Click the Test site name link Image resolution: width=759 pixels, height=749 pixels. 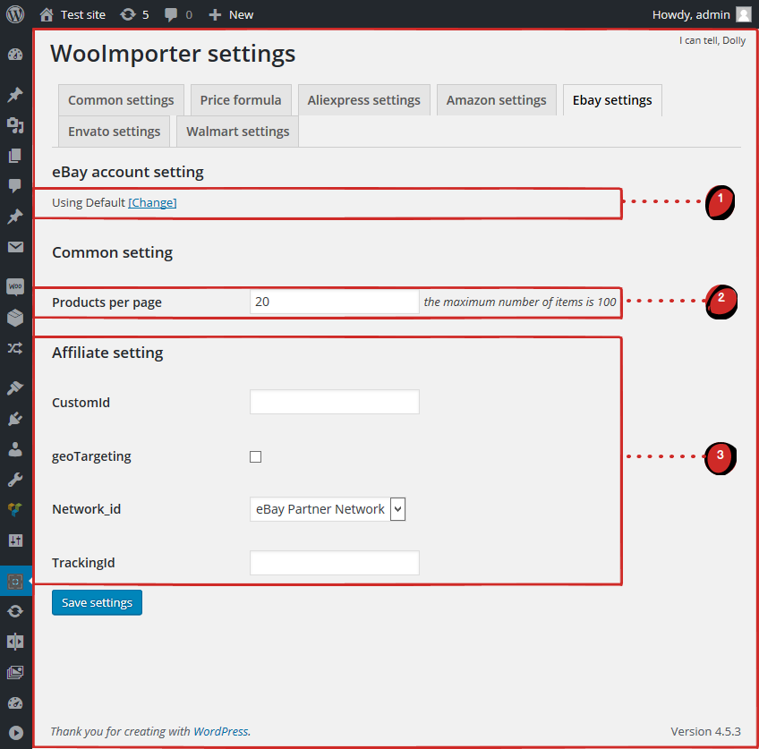[x=82, y=15]
